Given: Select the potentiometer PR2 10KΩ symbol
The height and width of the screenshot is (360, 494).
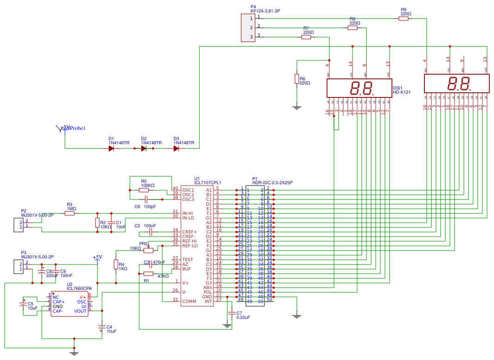Looking at the screenshot, I should pos(148,249).
